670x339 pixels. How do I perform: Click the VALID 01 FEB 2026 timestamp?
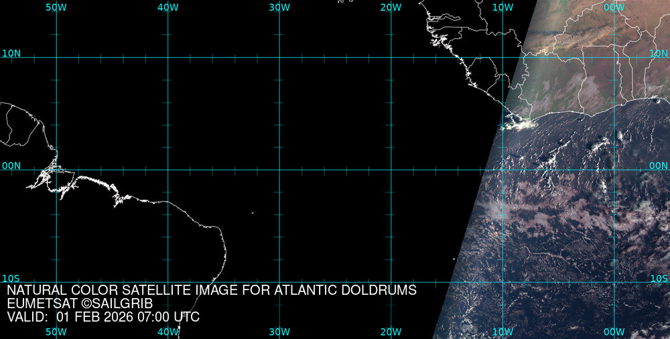103,317
